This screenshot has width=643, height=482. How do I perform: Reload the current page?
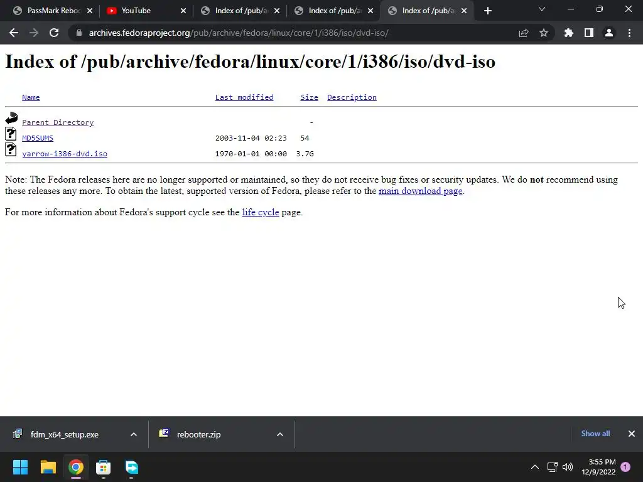[x=54, y=33]
